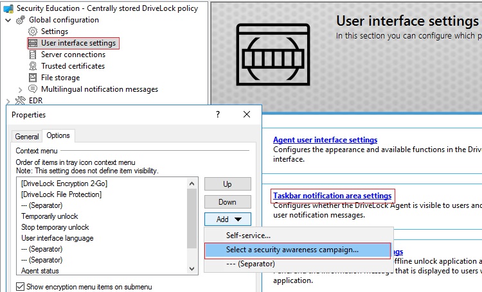
Task: Select Temporarily unlock in the list
Action: click(50, 216)
